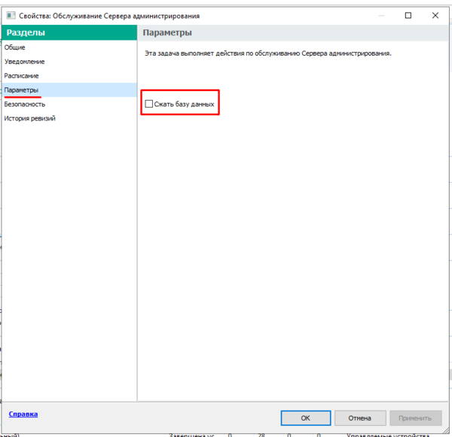Open the Справка help link

[23, 414]
